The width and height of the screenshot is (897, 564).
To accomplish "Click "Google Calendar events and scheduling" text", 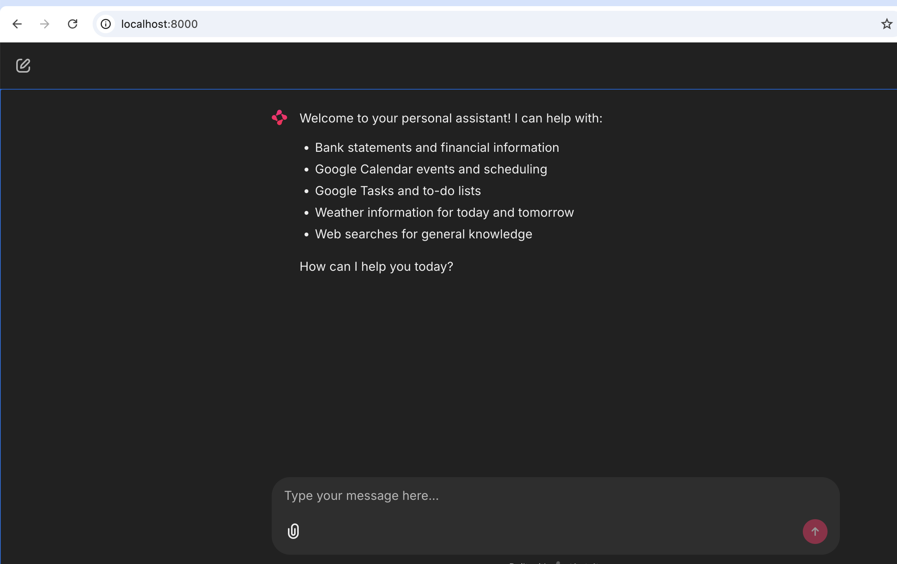I will (x=431, y=169).
